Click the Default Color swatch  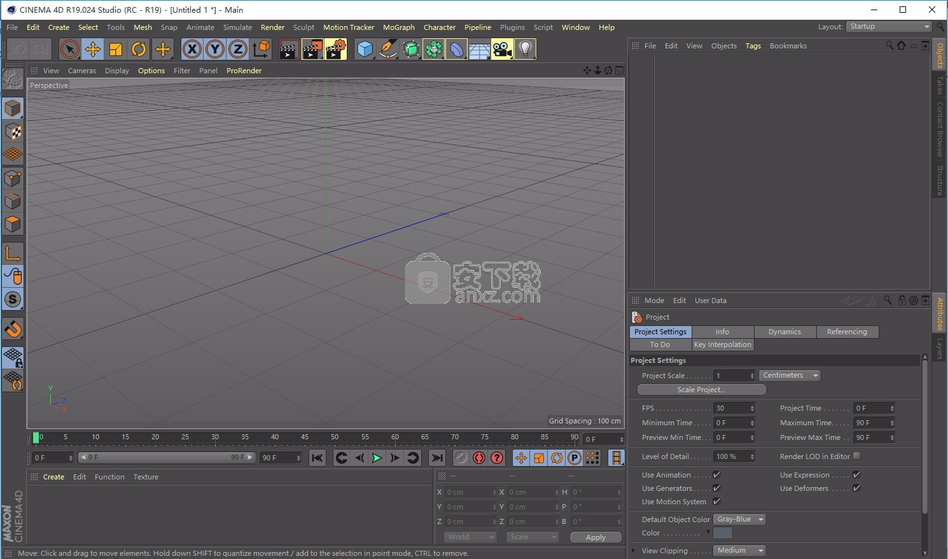coord(723,533)
